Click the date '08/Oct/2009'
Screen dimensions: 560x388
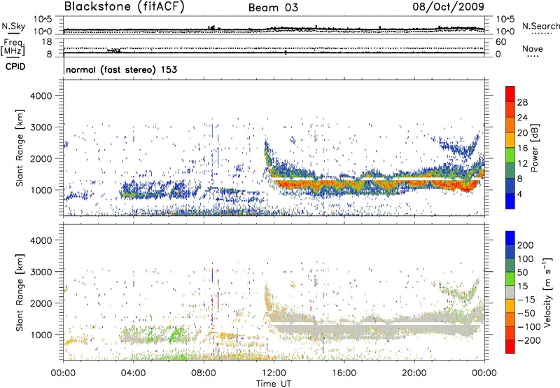(448, 6)
